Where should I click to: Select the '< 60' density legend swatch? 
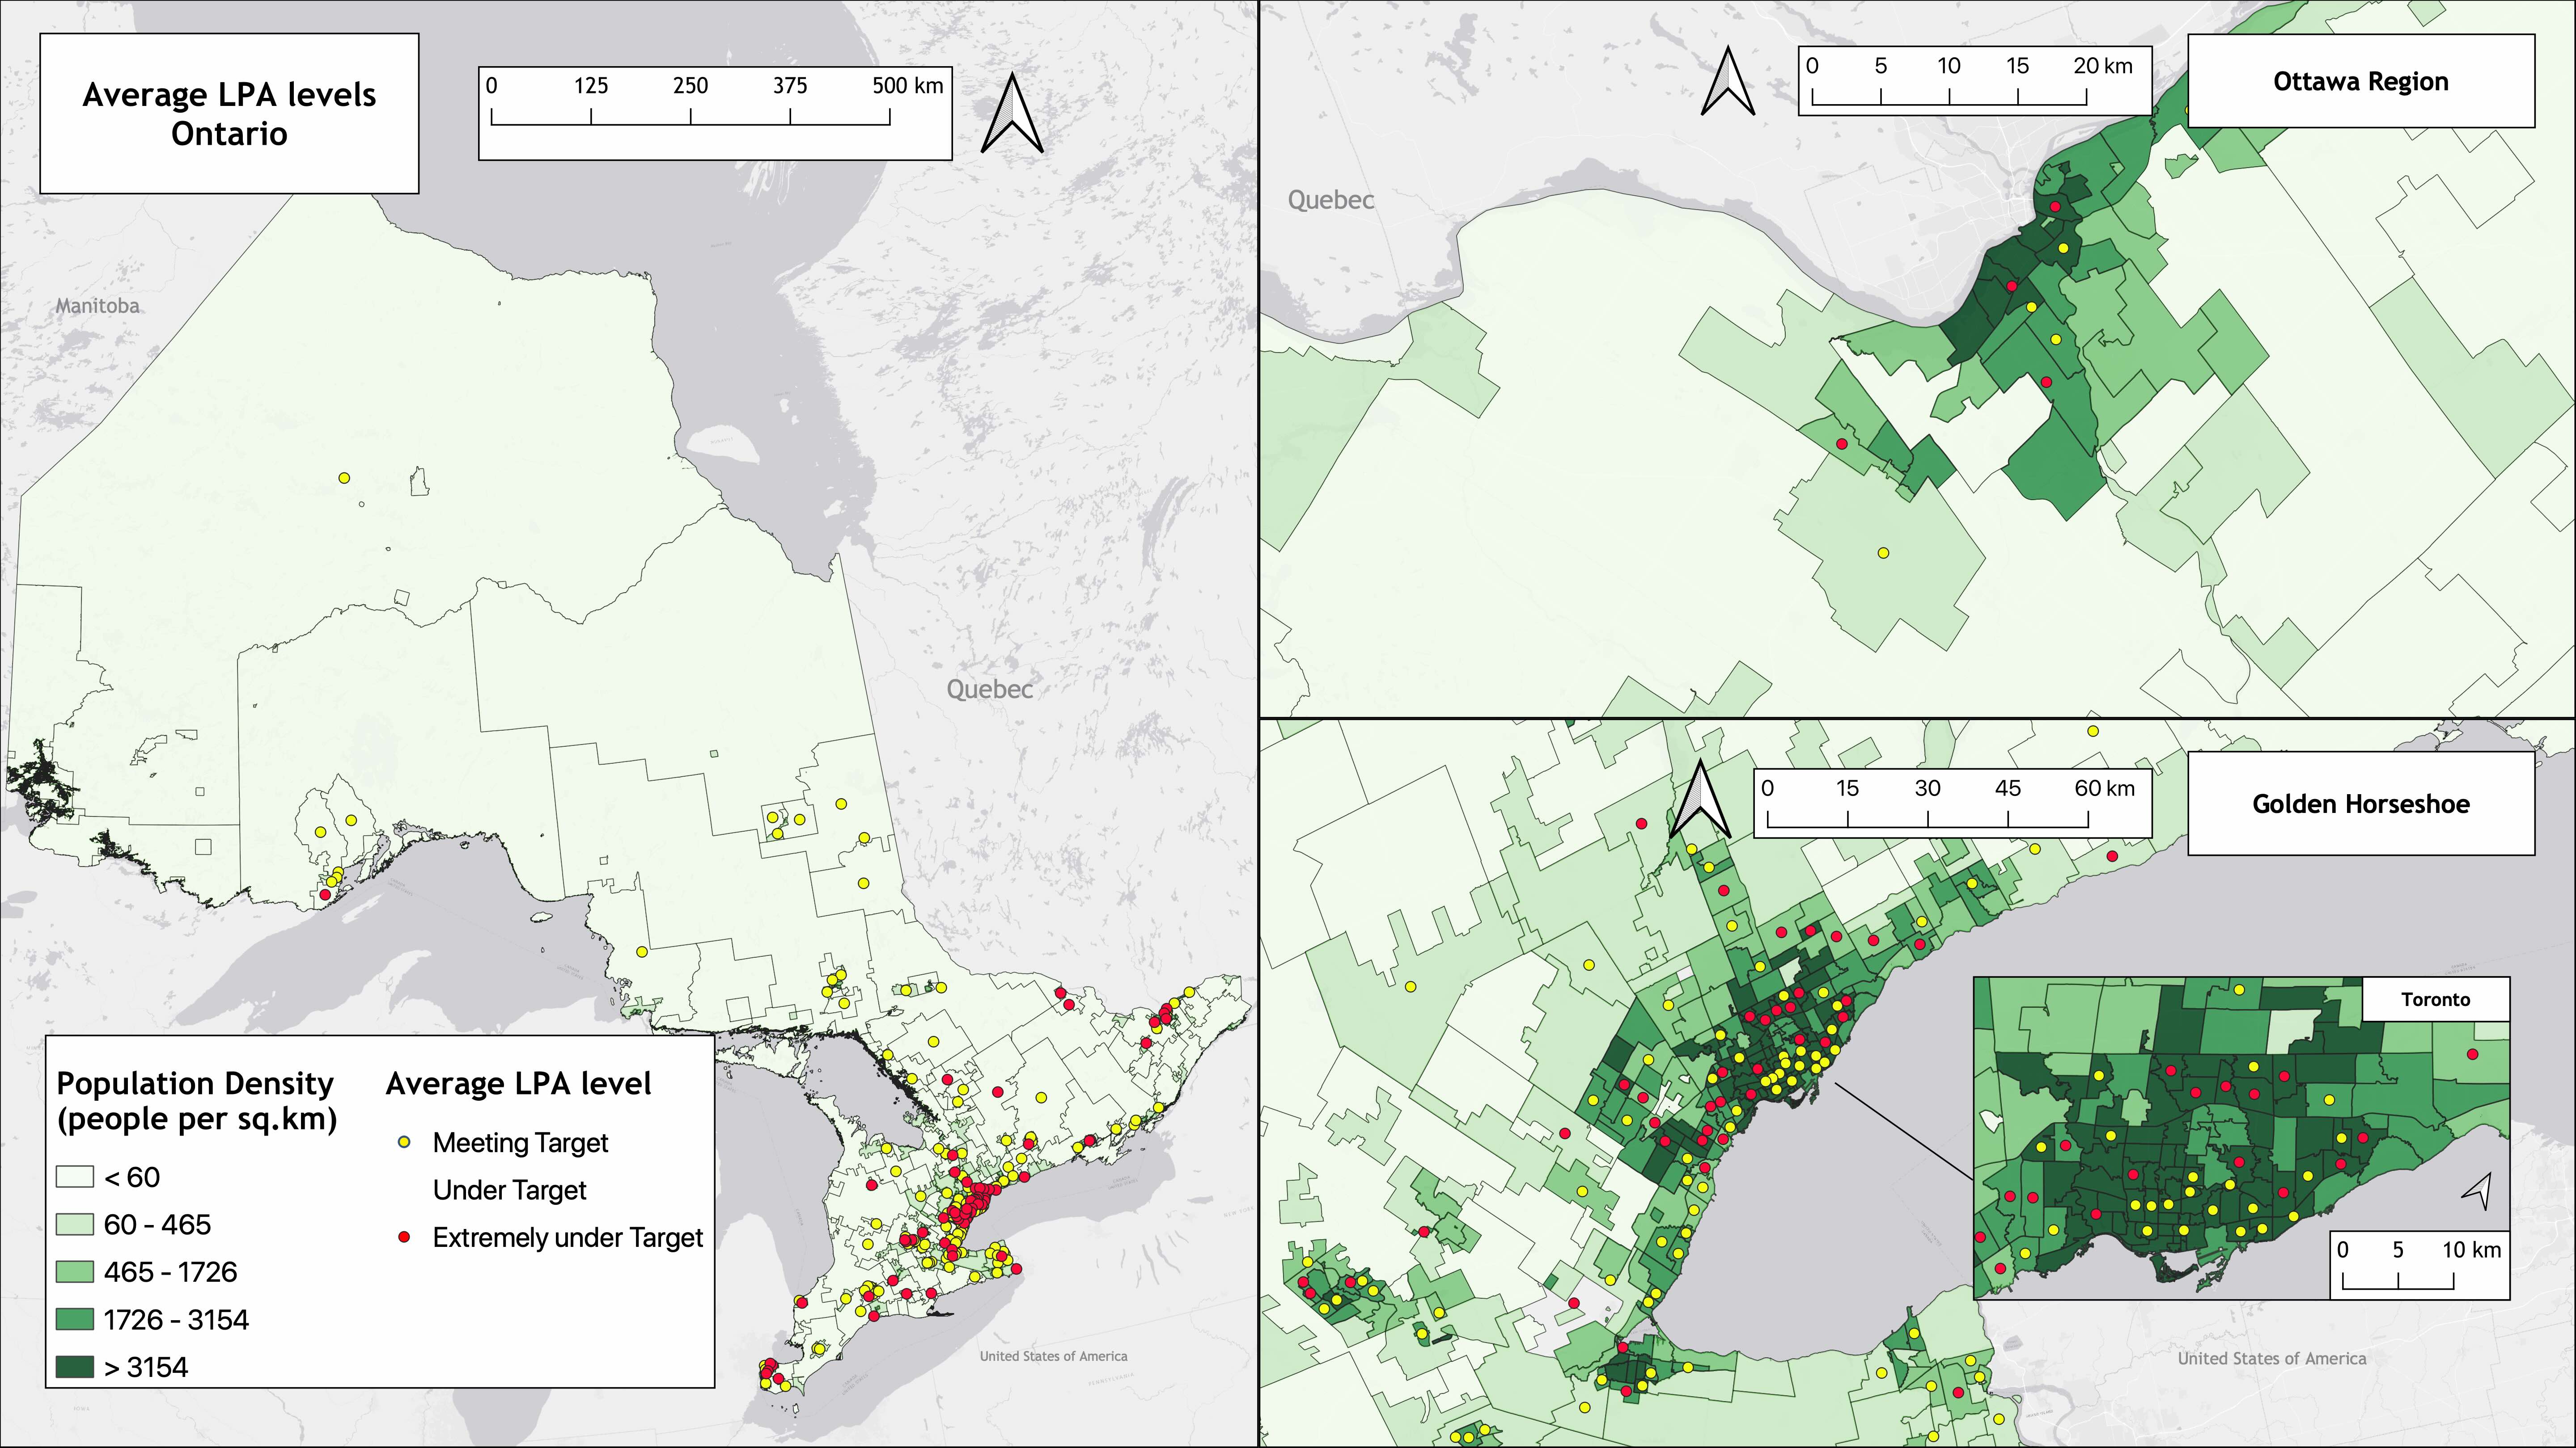75,1177
